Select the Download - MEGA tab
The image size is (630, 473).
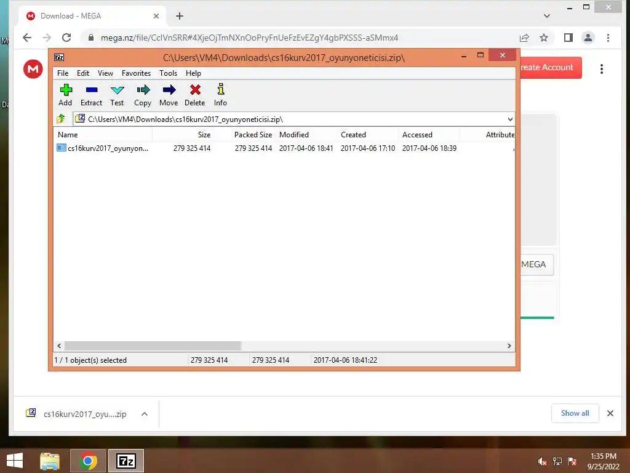[92, 16]
